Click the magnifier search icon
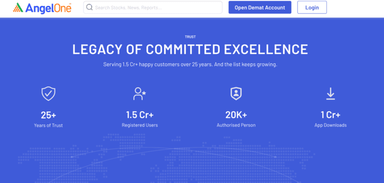 point(90,7)
